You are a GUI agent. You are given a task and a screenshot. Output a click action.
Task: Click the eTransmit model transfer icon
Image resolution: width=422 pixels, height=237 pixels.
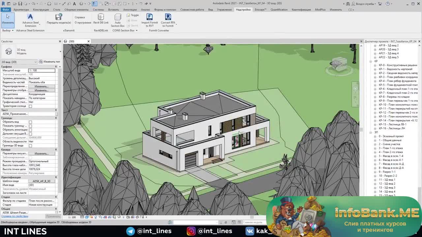[59, 17]
